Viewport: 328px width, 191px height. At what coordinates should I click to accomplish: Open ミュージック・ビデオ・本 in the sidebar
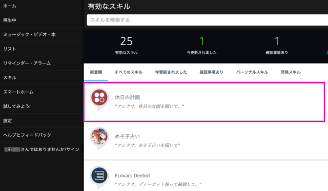(x=29, y=34)
